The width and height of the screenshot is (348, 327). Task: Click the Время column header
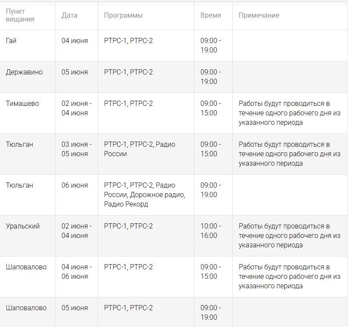tap(210, 15)
